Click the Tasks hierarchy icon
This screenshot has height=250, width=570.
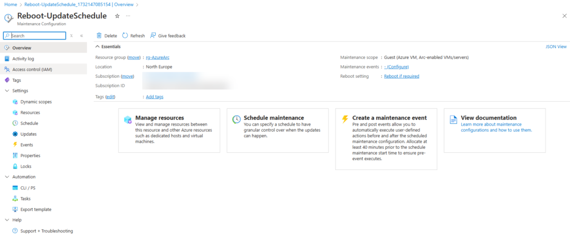pos(15,198)
